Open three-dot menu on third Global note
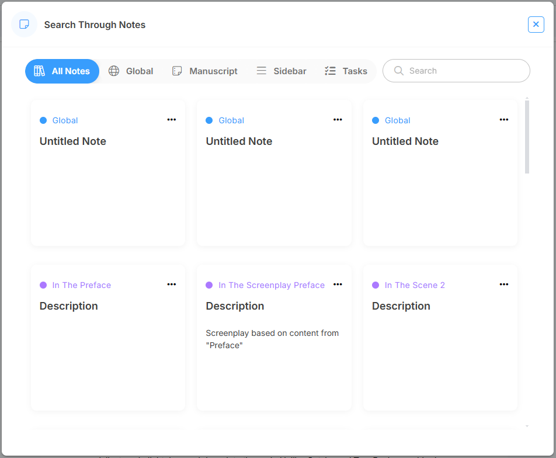556x458 pixels. (504, 120)
